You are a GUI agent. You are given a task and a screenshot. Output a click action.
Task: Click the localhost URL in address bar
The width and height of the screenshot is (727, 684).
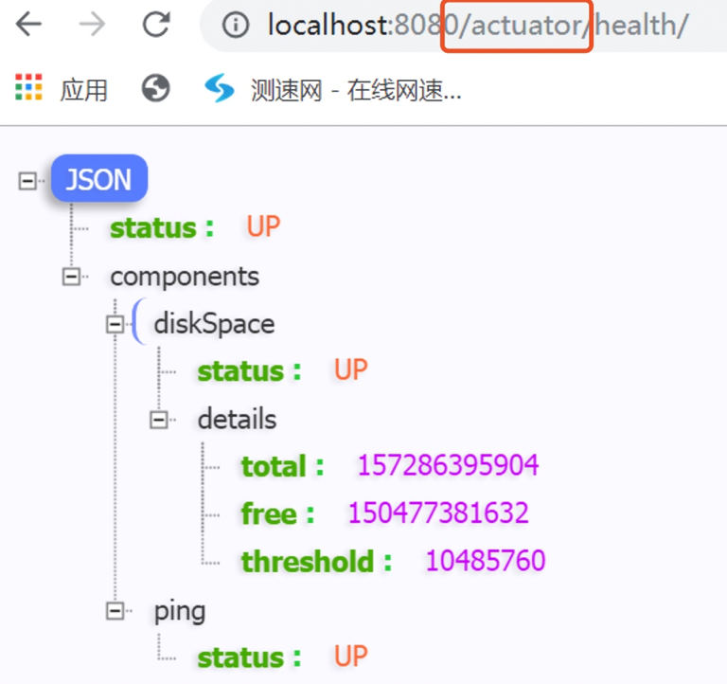[477, 25]
